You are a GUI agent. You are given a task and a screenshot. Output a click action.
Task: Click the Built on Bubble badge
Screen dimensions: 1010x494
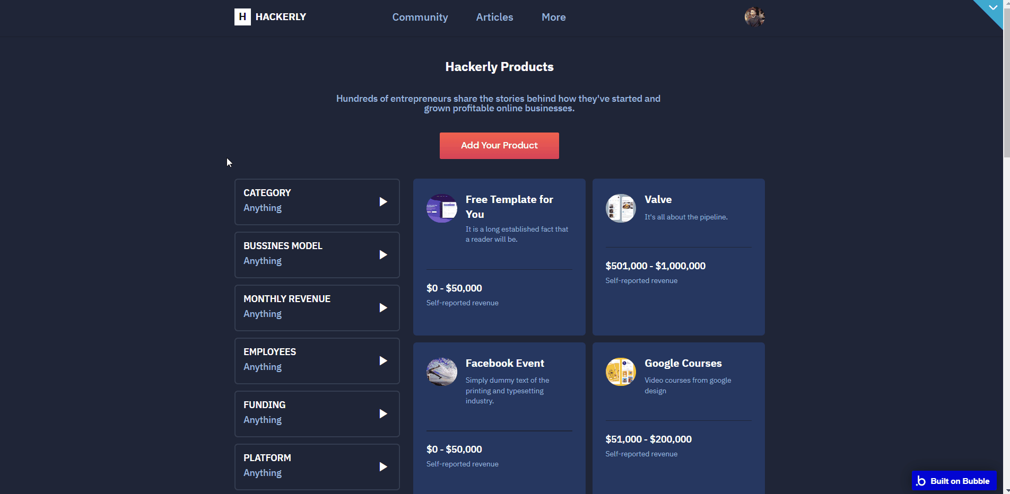point(954,481)
